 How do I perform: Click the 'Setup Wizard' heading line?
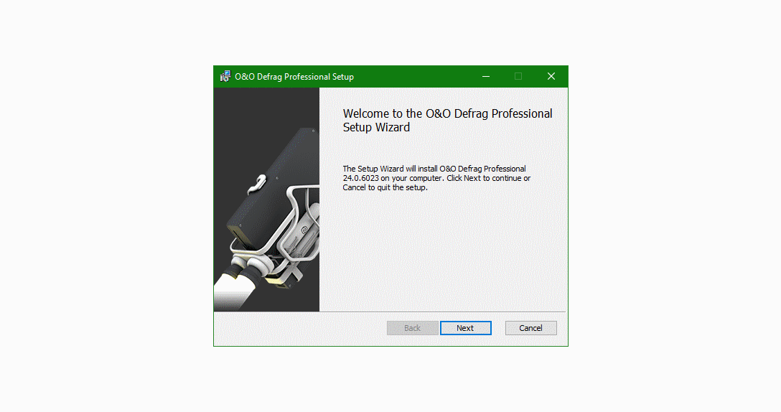click(377, 128)
